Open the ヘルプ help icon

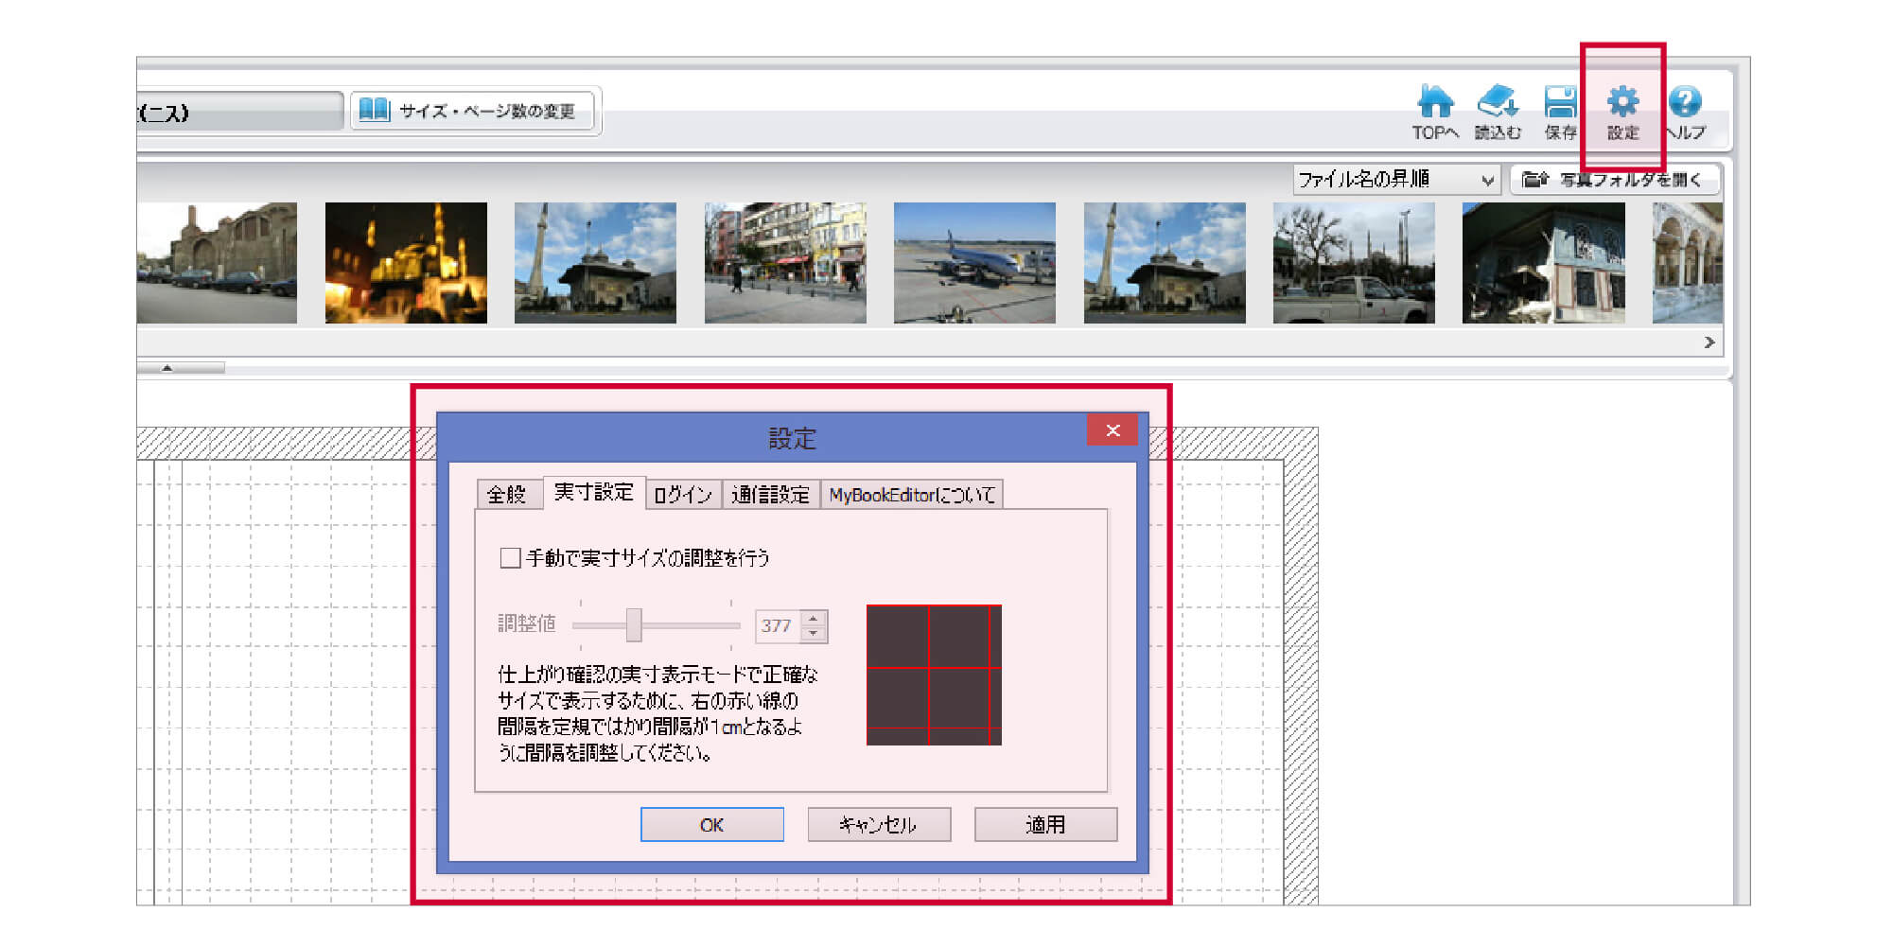tap(1685, 113)
